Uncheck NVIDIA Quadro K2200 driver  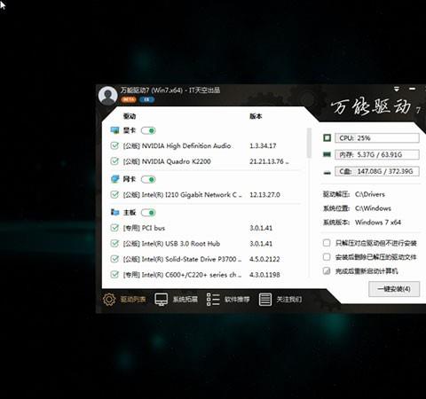click(x=114, y=161)
